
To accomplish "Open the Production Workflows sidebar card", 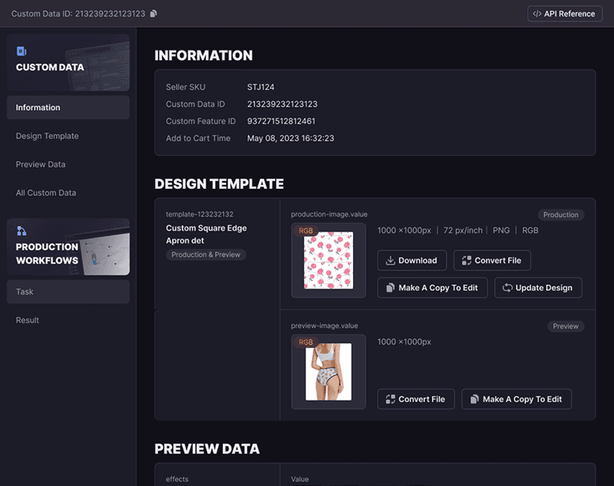I will tap(68, 247).
